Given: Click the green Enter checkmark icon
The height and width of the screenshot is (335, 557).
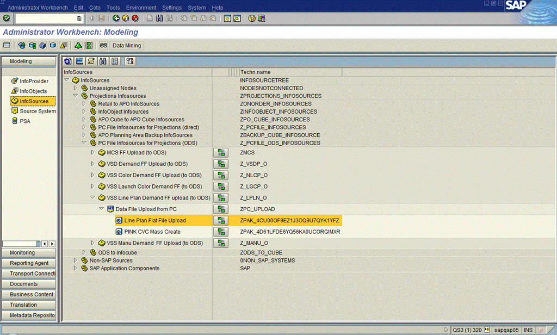Looking at the screenshot, I should [7, 18].
